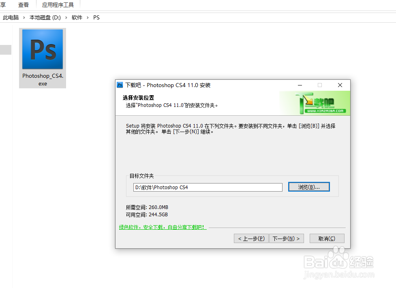The image size is (396, 288).
Task: Click the 浏览(B)... browse button
Action: [x=308, y=187]
